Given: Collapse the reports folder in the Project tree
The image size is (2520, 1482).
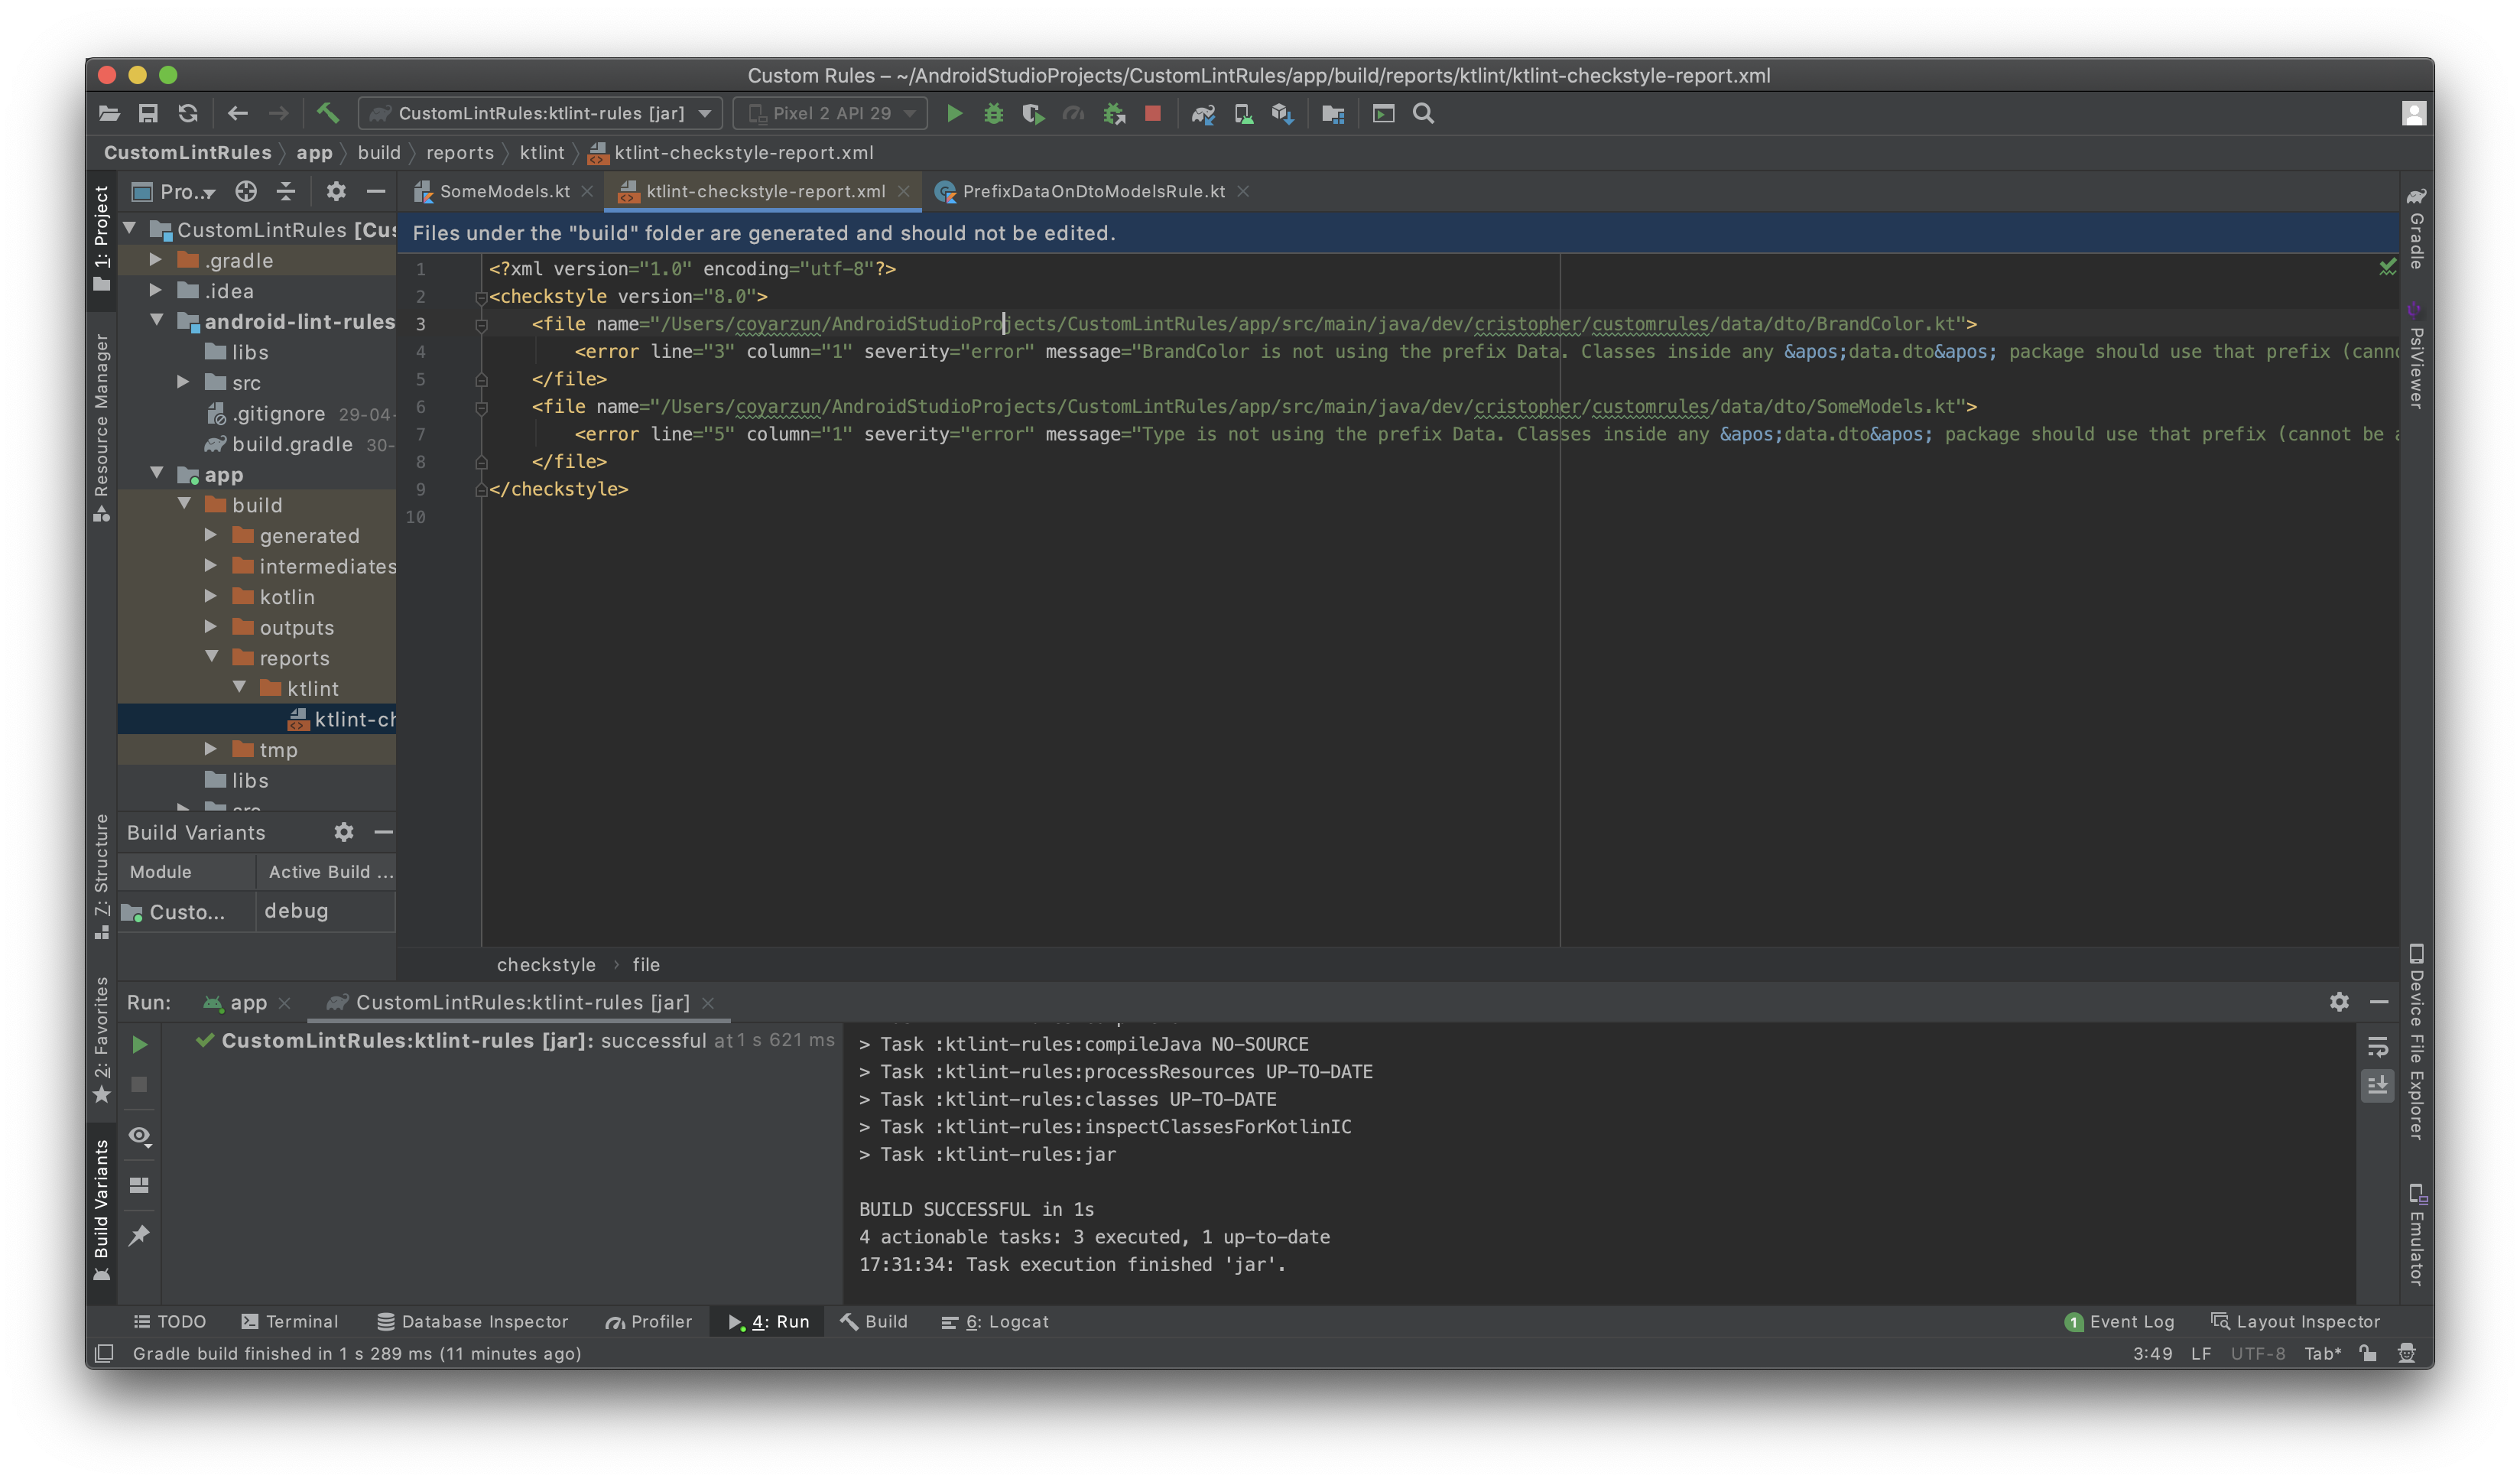Looking at the screenshot, I should tap(212, 658).
